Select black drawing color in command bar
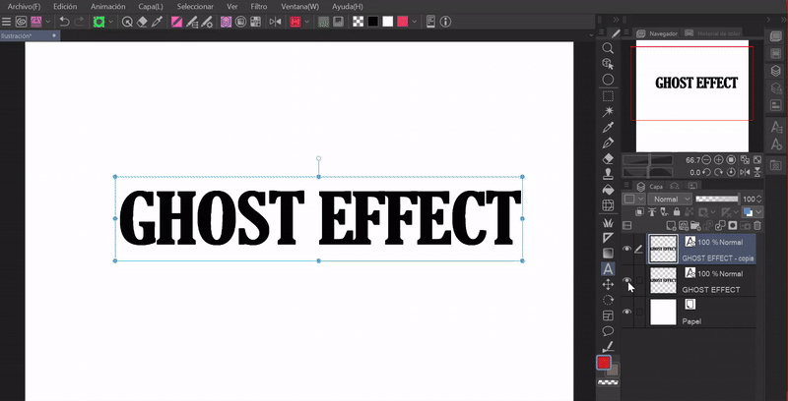 (372, 22)
